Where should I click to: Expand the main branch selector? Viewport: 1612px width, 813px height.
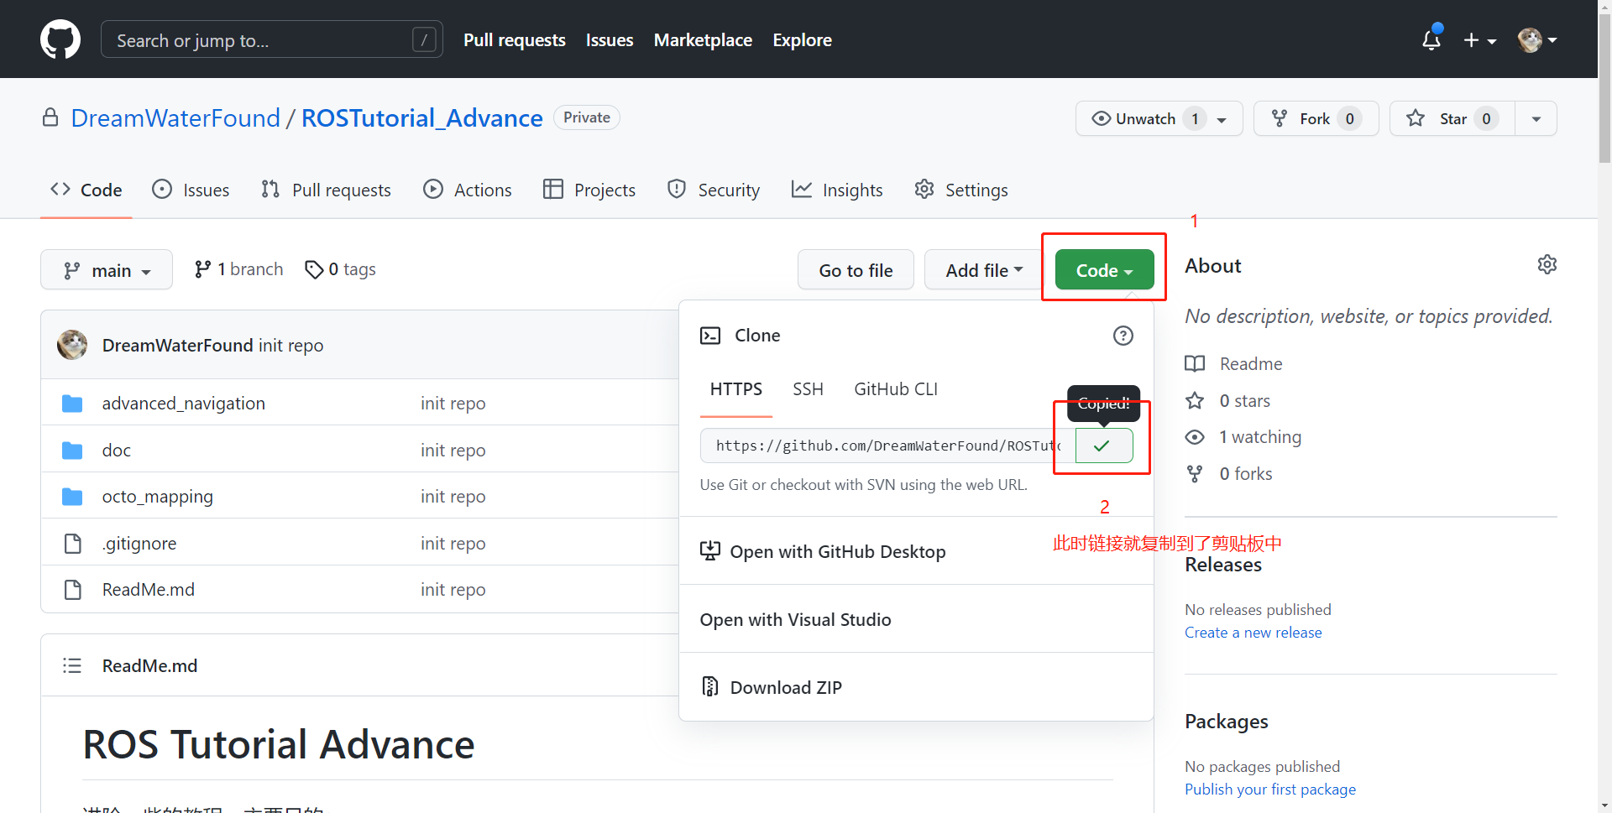click(107, 270)
